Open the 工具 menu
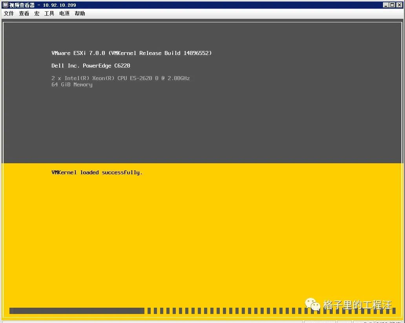405x323 pixels. (x=49, y=13)
